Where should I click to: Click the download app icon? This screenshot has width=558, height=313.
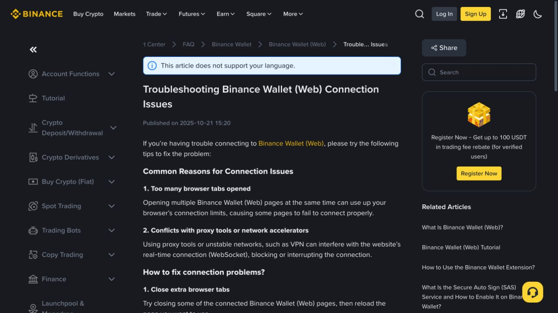click(x=503, y=14)
